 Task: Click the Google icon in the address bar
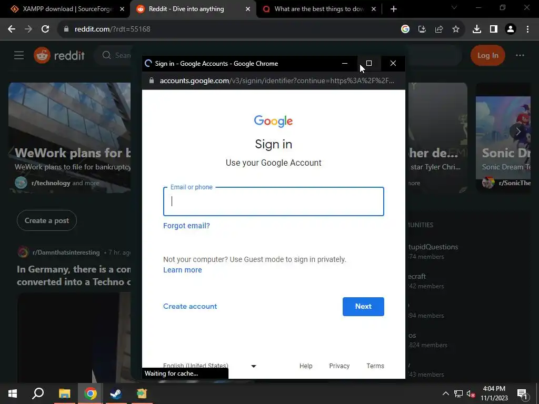tap(405, 29)
